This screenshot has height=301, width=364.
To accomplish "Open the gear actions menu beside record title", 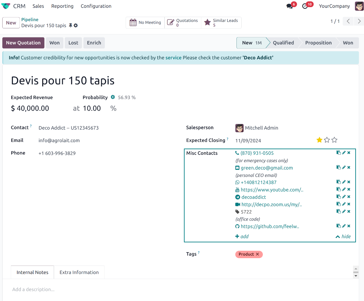I will click(76, 25).
